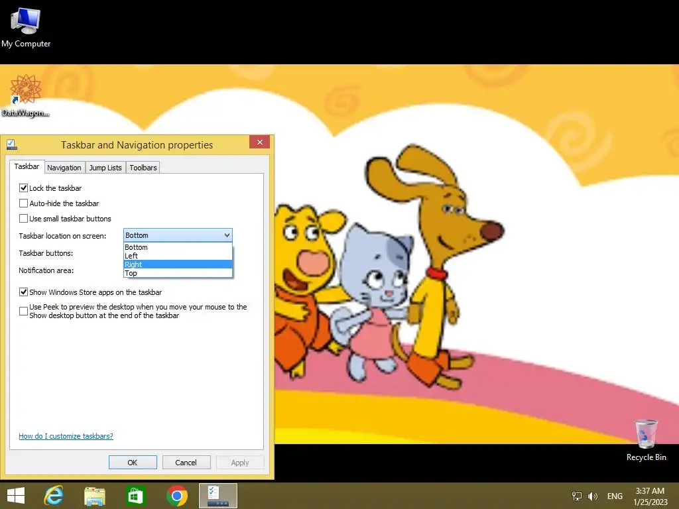Choose Right in the location list
The height and width of the screenshot is (509, 679).
pos(178,264)
